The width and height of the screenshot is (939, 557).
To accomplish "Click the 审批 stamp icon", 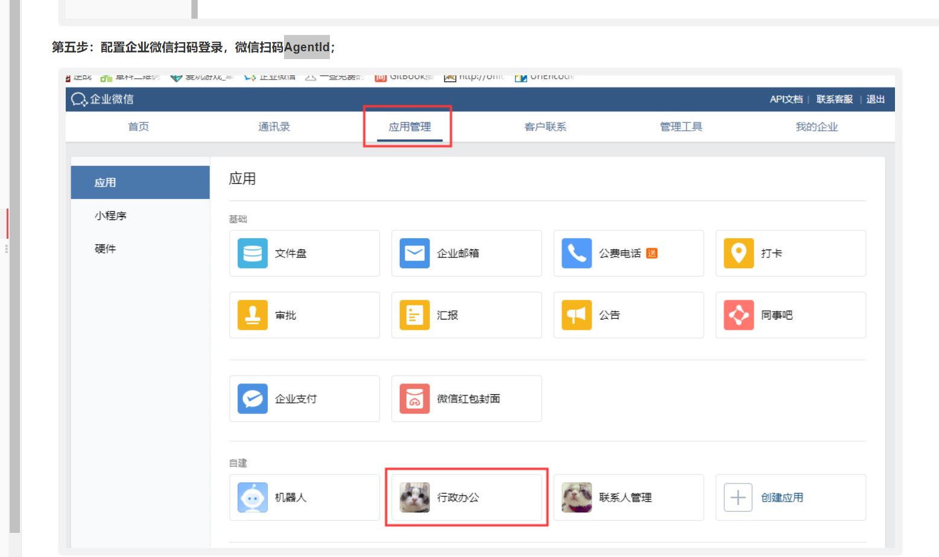I will (252, 315).
